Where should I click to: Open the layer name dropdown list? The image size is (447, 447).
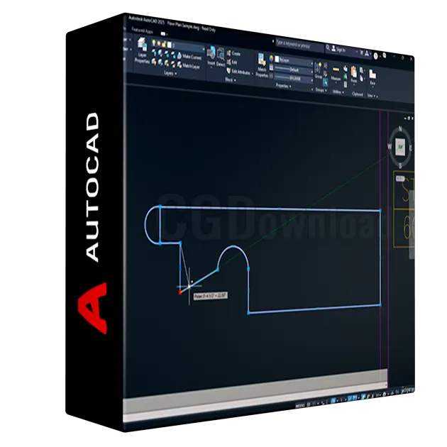pos(203,50)
